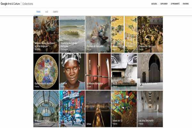192x128 pixels.
Task: Open the Urbex night city card
Action: pyautogui.click(x=98, y=109)
